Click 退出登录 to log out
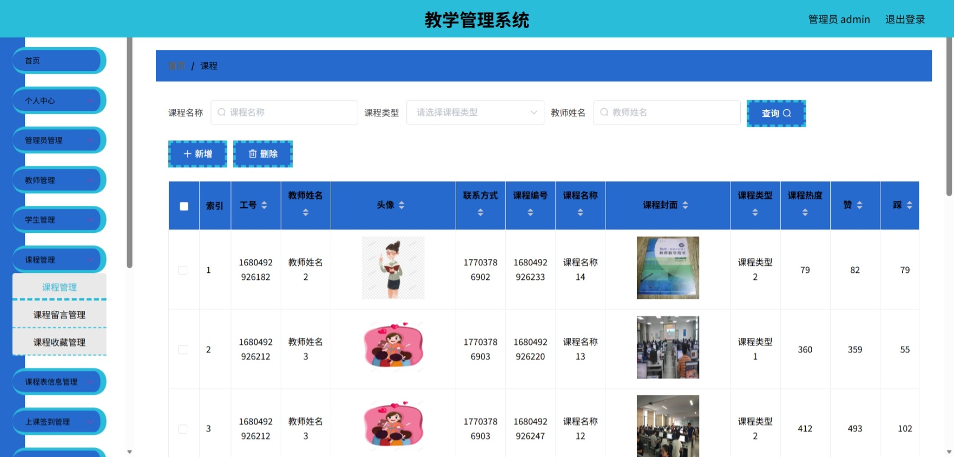954x457 pixels. click(905, 19)
